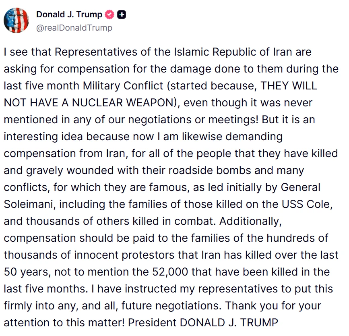Click the red verified checkmark badge

[109, 15]
